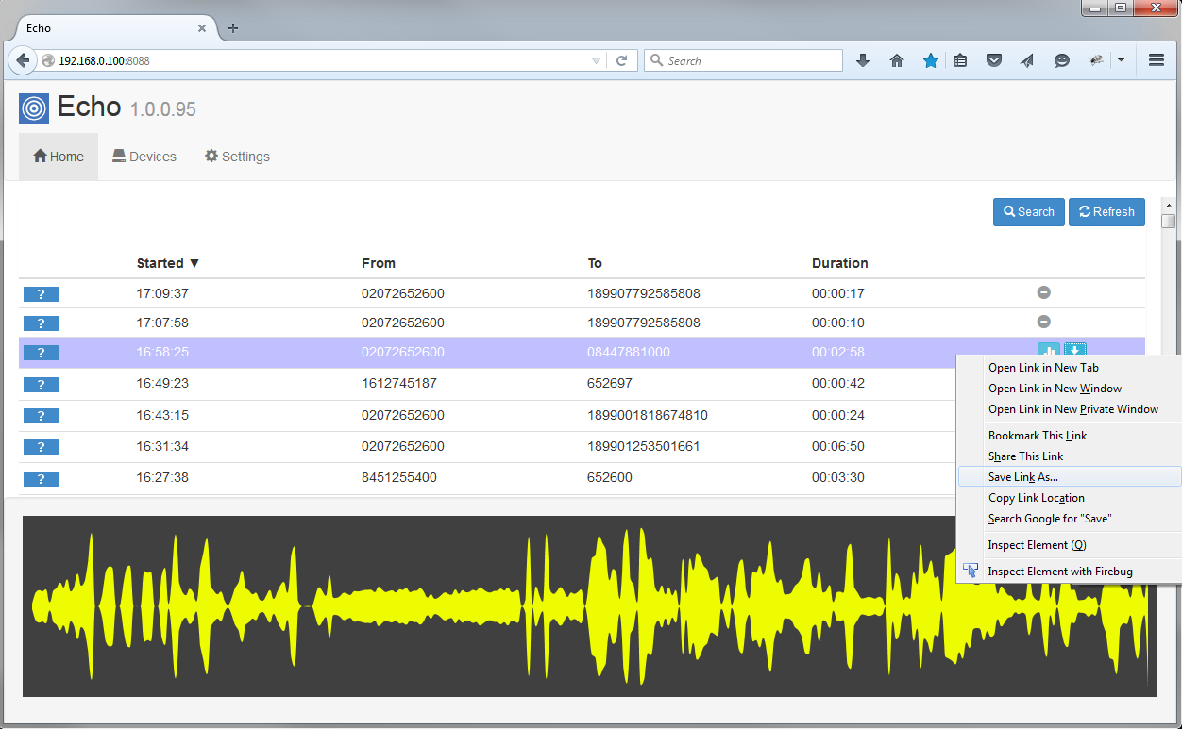Select the 16:49:23 started time
Viewport: 1182px width, 729px height.
(x=162, y=384)
